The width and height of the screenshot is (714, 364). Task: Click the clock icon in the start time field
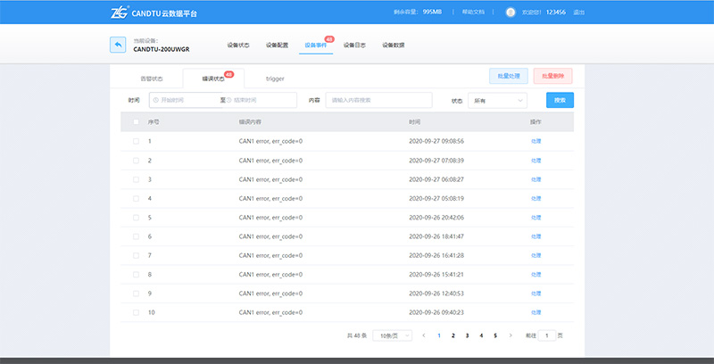pyautogui.click(x=154, y=101)
